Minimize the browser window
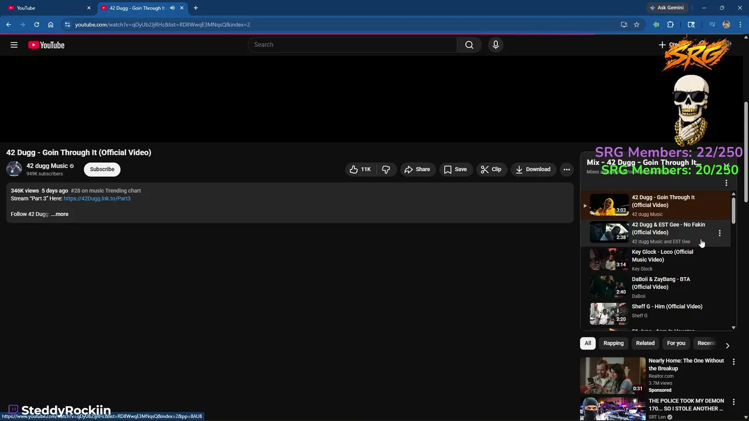Image resolution: width=749 pixels, height=421 pixels. pos(704,8)
